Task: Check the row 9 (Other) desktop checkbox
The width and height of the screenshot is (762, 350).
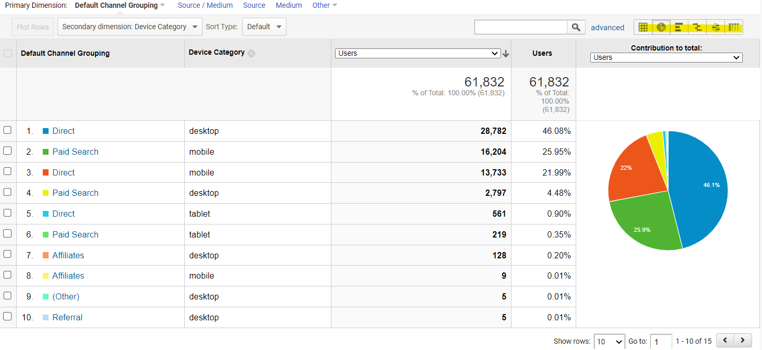Action: (x=8, y=295)
